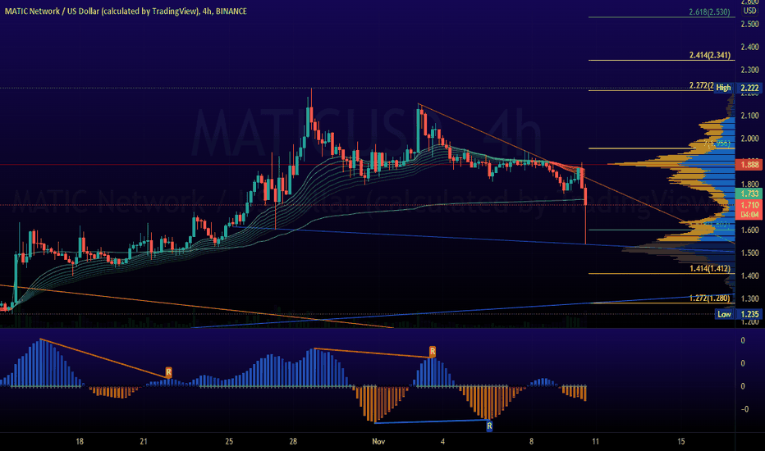Select the 2.222 high price value
Screen dimensions: 765x451
[x=750, y=88]
